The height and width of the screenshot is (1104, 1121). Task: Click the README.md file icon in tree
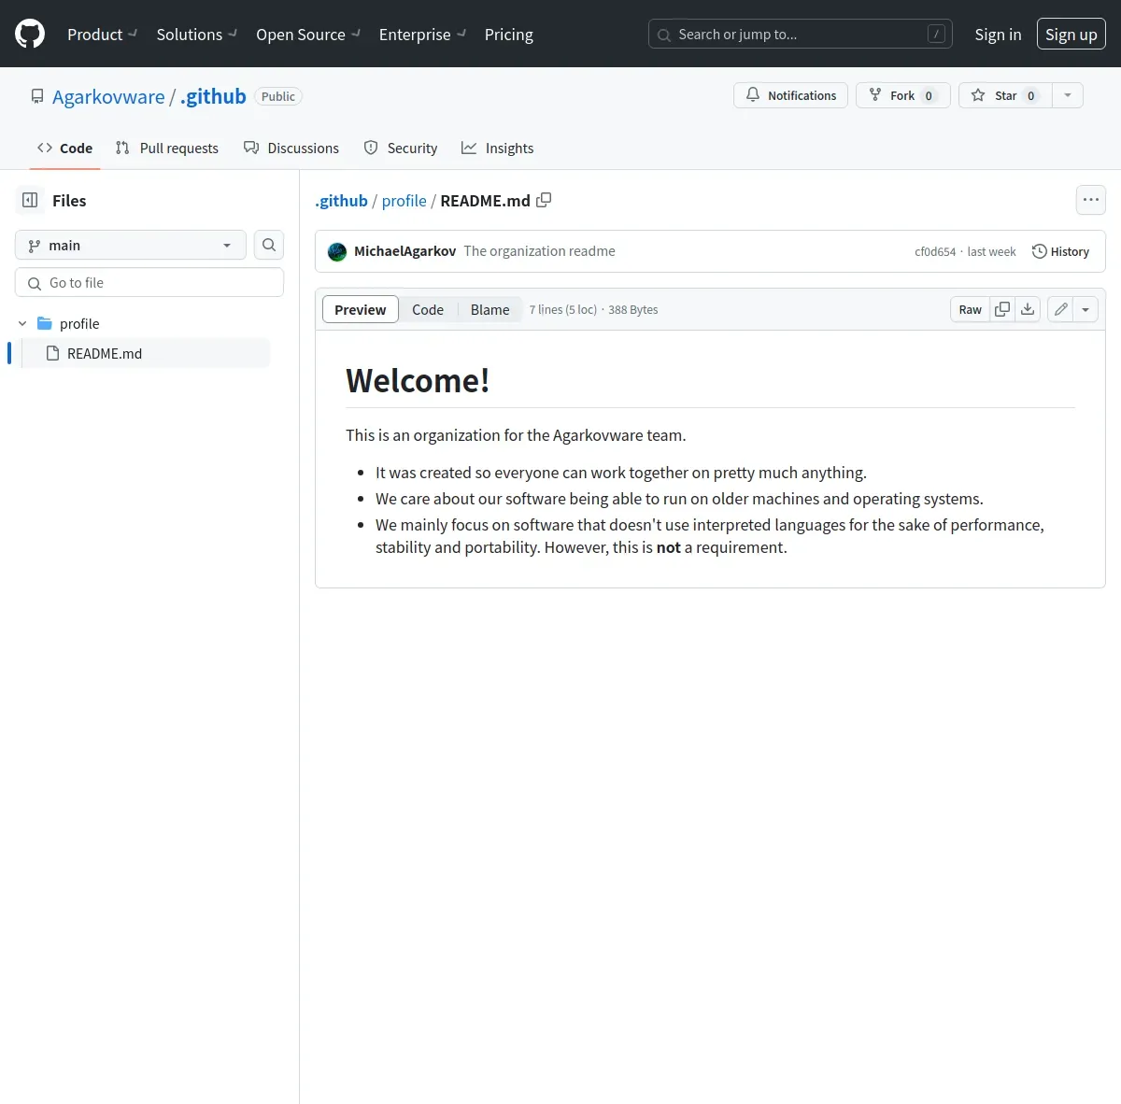click(53, 353)
